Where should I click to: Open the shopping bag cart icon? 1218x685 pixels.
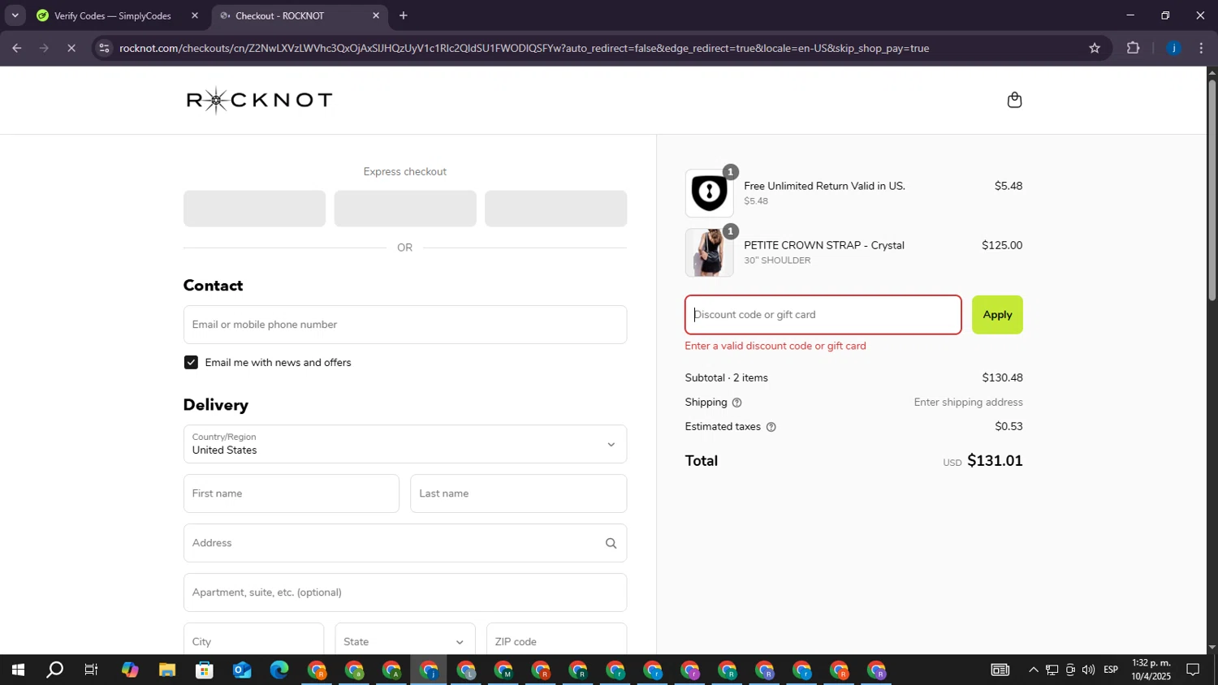[1014, 100]
